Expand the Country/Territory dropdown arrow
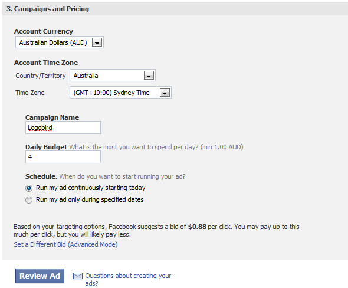 pos(149,76)
